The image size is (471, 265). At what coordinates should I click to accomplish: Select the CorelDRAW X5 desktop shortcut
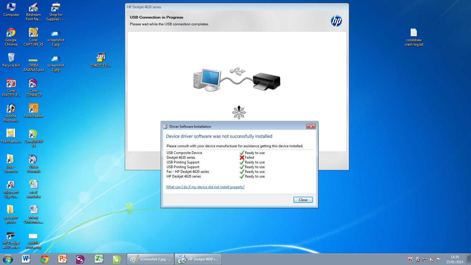click(33, 138)
